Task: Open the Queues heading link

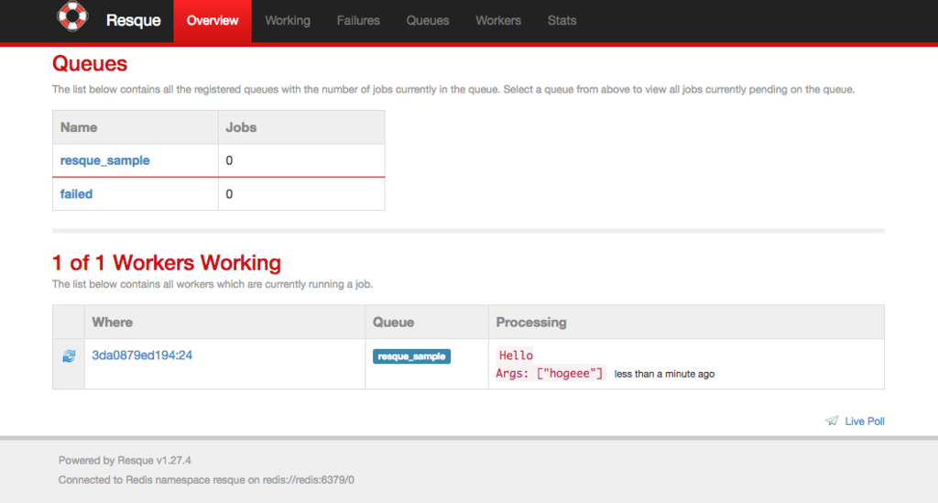Action: pos(90,63)
